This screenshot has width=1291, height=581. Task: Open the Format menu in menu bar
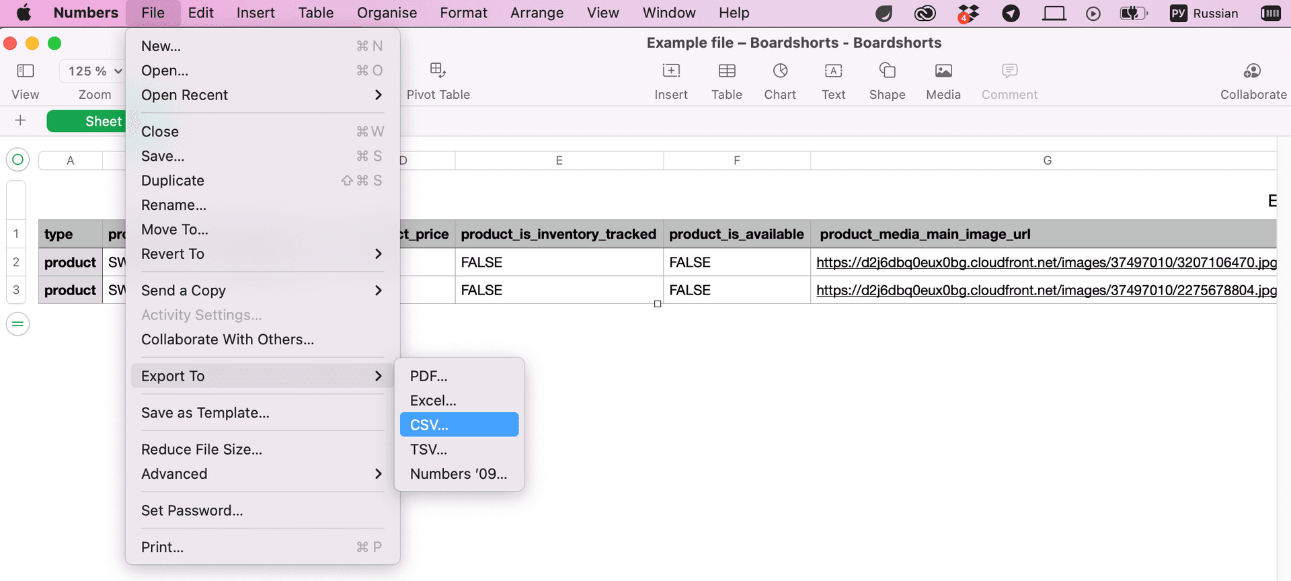(x=463, y=13)
